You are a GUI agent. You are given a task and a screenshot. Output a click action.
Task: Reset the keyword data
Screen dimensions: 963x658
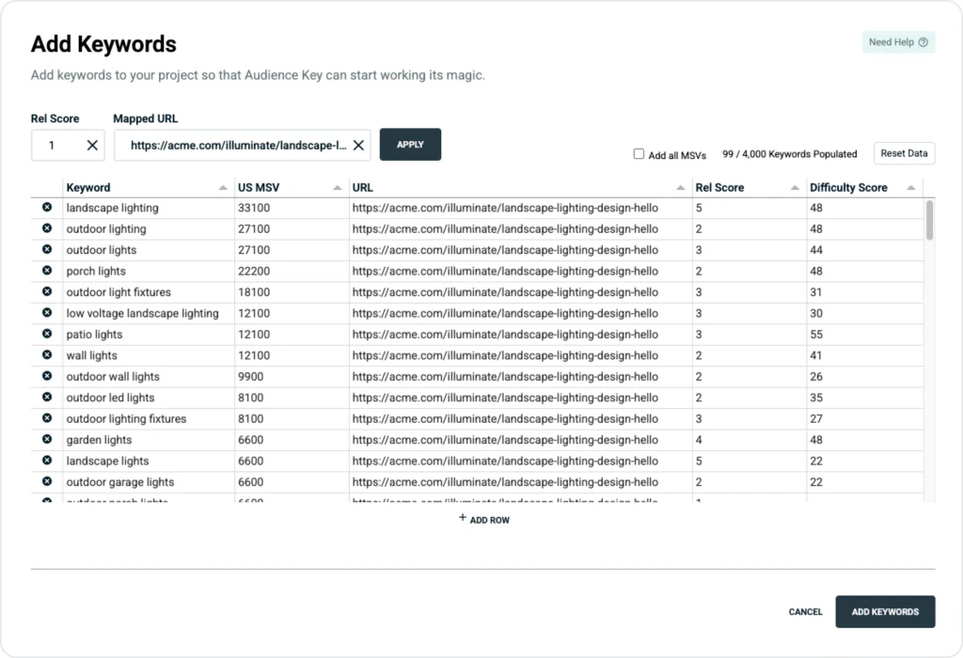904,153
